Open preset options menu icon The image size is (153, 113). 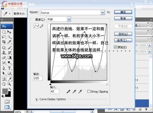(x=108, y=12)
